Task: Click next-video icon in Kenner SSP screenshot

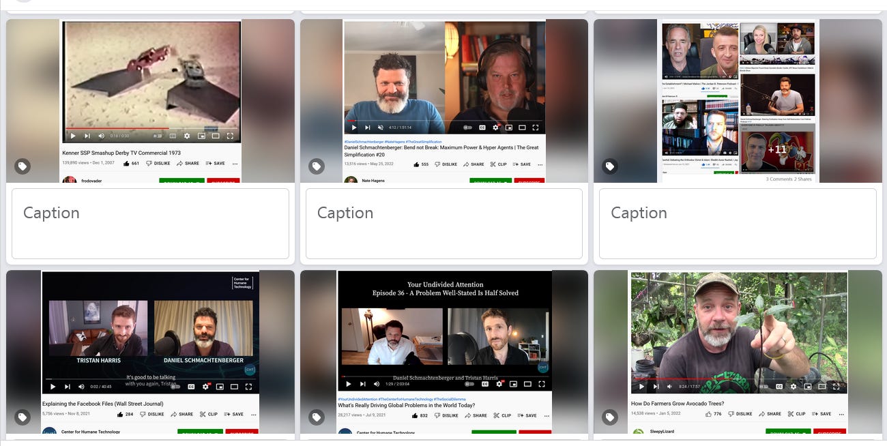Action: click(87, 136)
